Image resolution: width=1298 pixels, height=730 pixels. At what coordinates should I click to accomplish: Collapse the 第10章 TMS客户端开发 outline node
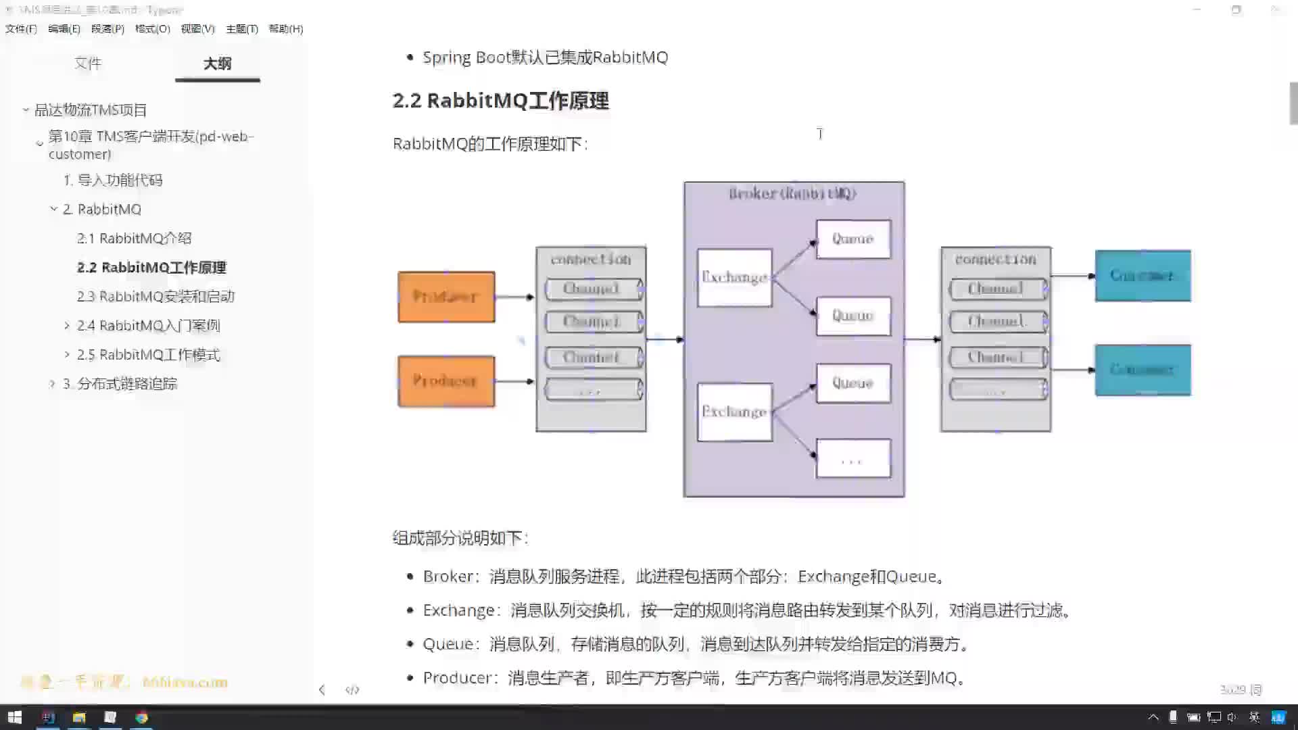tap(39, 143)
